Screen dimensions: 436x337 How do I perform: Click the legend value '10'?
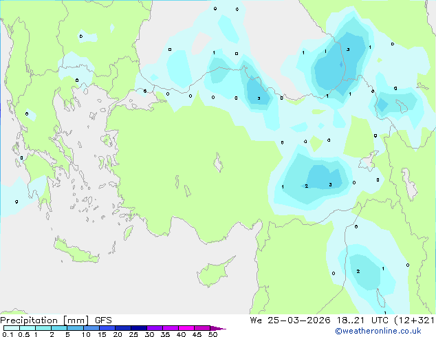(86, 334)
